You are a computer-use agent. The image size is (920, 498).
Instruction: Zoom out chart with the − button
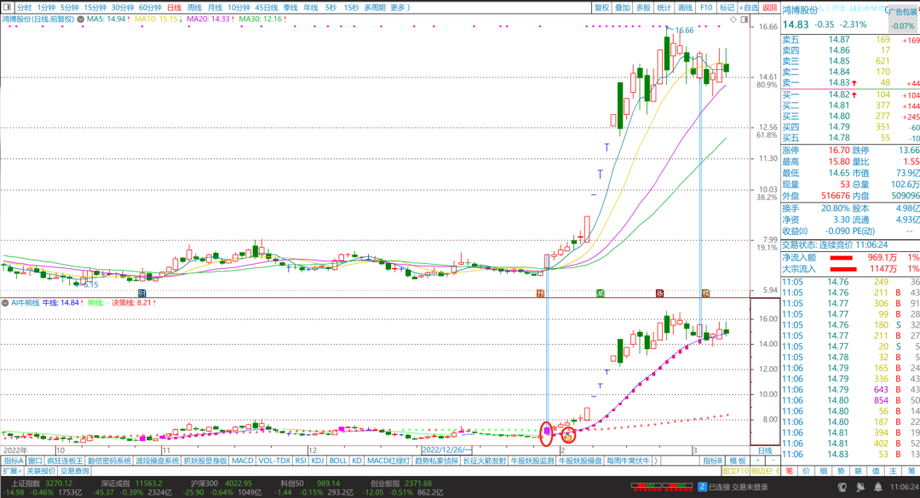coord(773,461)
